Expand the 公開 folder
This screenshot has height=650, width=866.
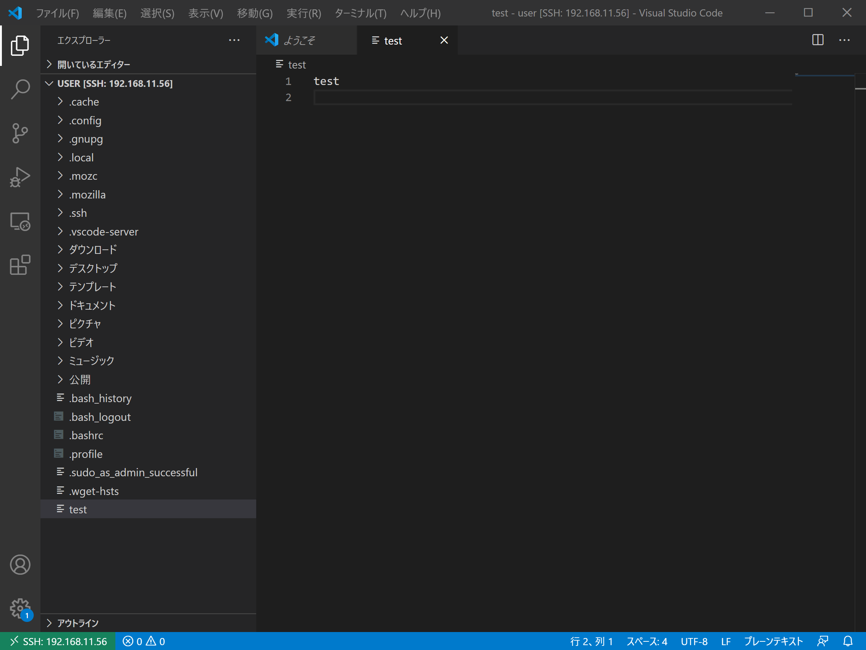(148, 380)
